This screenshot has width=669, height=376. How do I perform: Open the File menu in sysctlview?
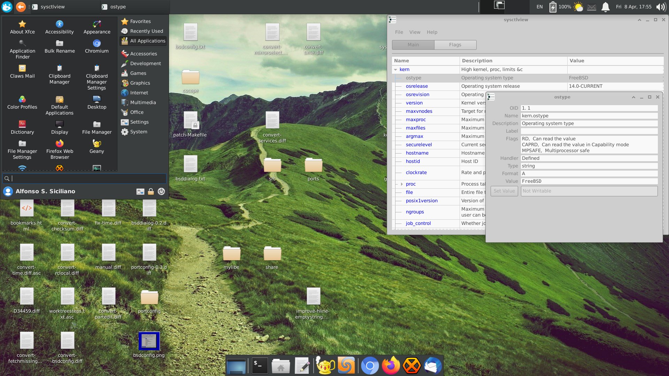[x=399, y=32]
